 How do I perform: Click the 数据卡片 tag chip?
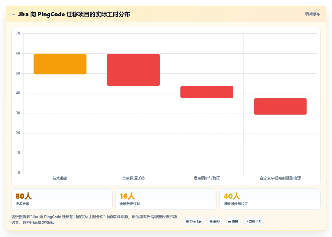click(x=254, y=221)
